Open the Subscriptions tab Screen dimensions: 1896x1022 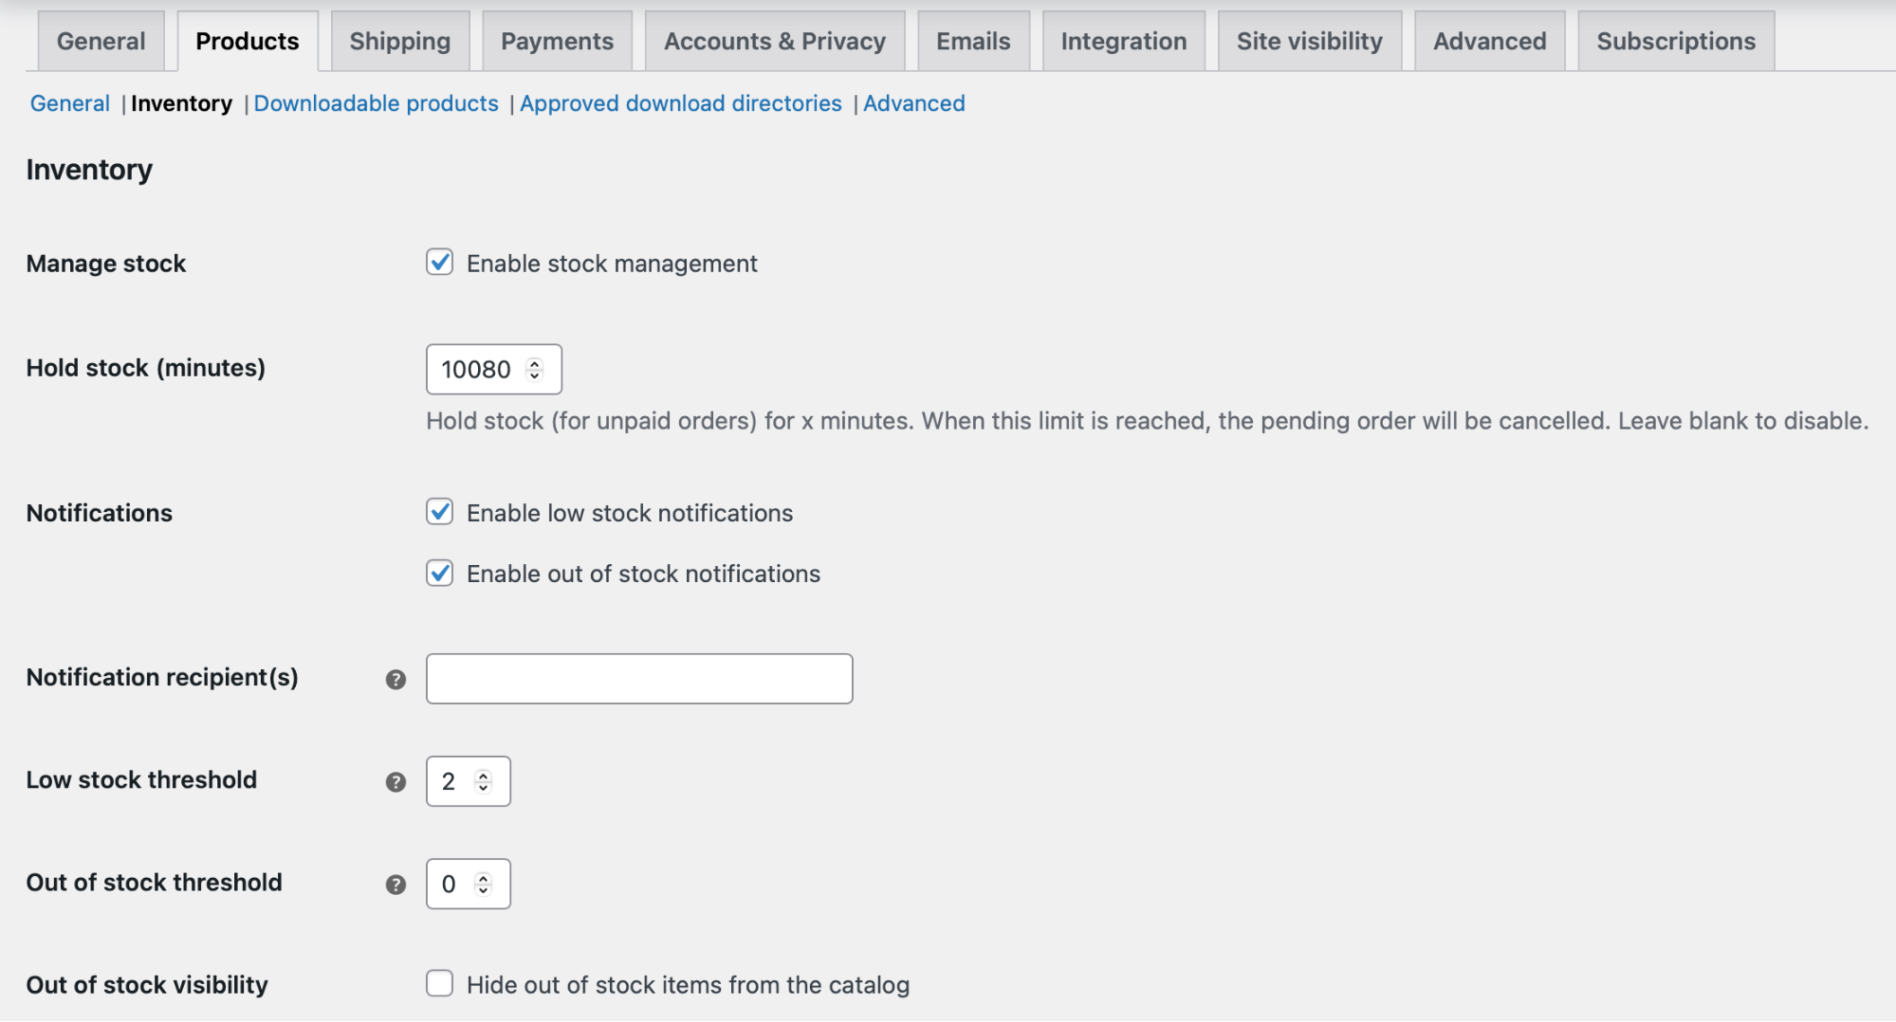pos(1676,41)
